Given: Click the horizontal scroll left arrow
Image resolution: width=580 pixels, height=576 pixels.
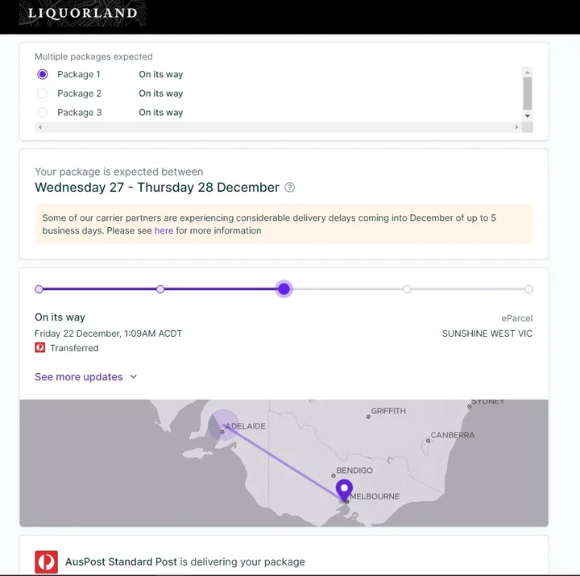Looking at the screenshot, I should tap(40, 127).
